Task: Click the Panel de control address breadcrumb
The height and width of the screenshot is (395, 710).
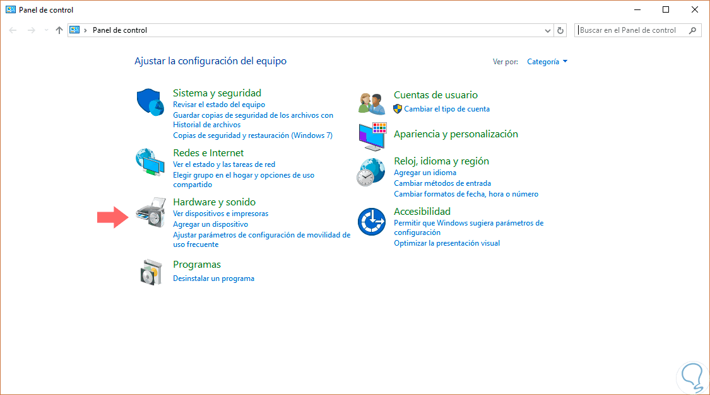Action: 119,30
